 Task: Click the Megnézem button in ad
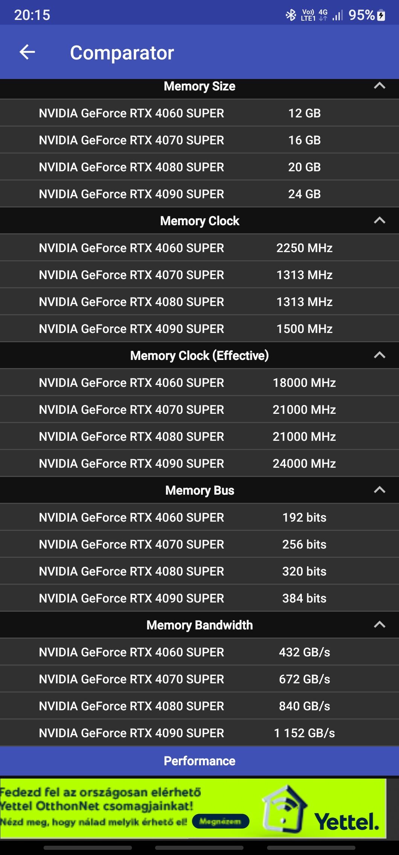click(x=221, y=821)
